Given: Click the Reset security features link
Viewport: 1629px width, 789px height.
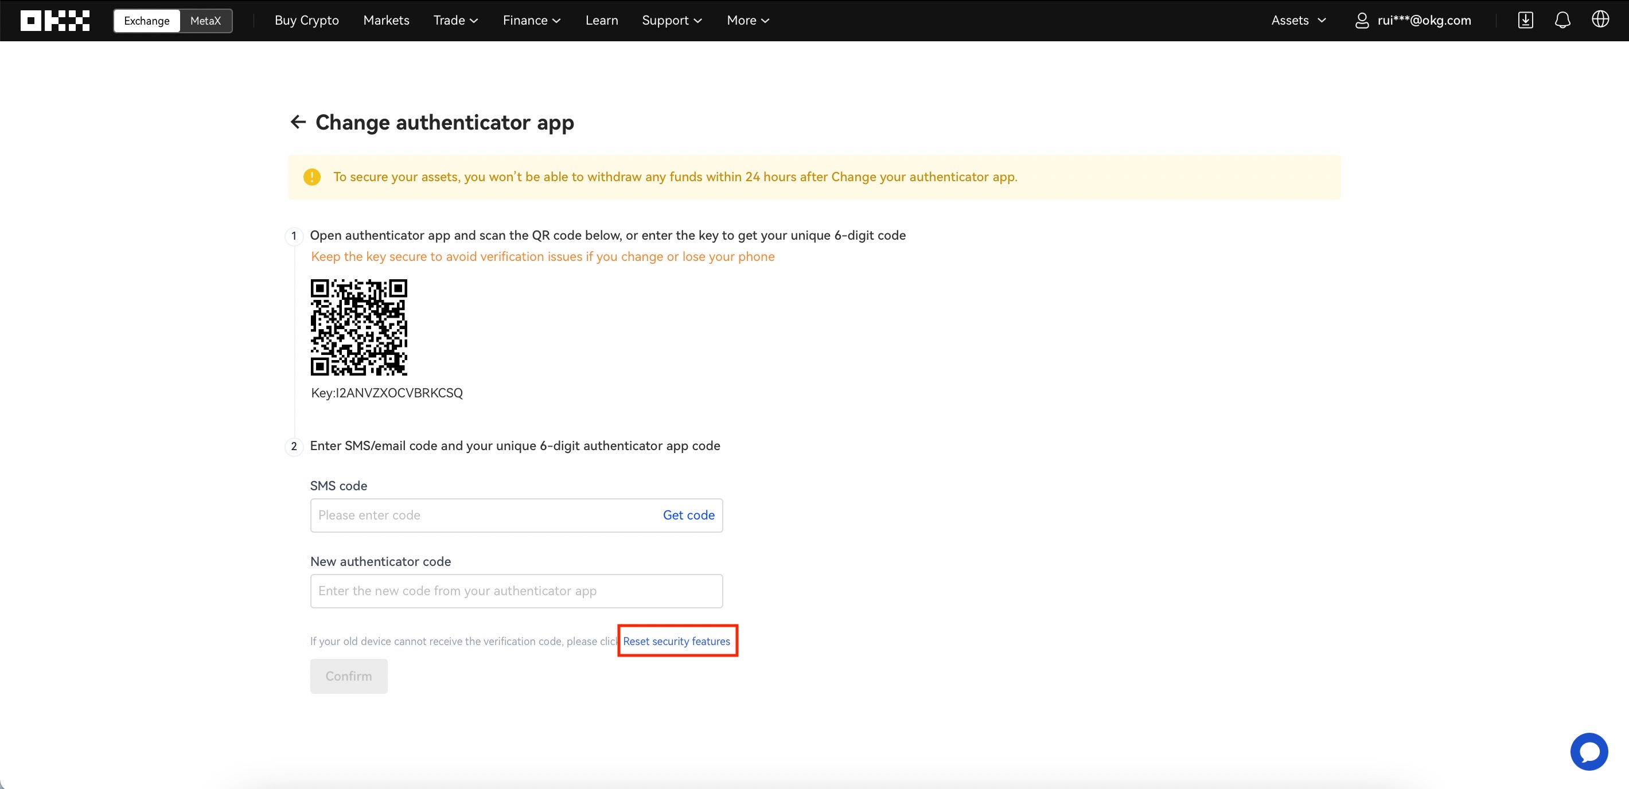Looking at the screenshot, I should coord(677,641).
